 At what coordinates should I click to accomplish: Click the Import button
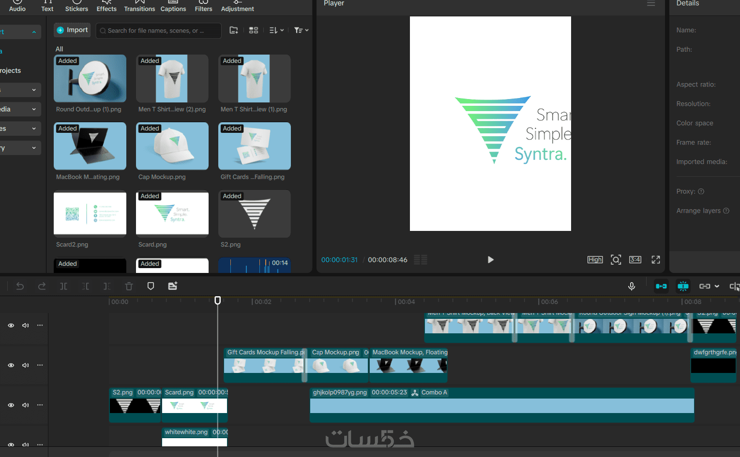click(73, 30)
